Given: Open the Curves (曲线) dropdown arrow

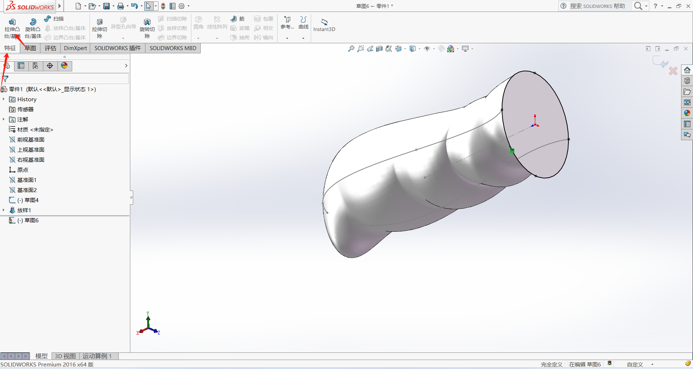Looking at the screenshot, I should click(303, 38).
